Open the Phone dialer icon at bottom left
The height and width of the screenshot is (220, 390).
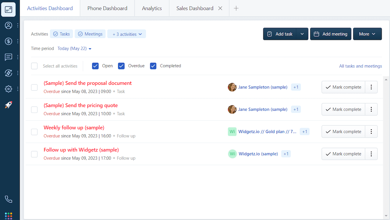pyautogui.click(x=8, y=199)
